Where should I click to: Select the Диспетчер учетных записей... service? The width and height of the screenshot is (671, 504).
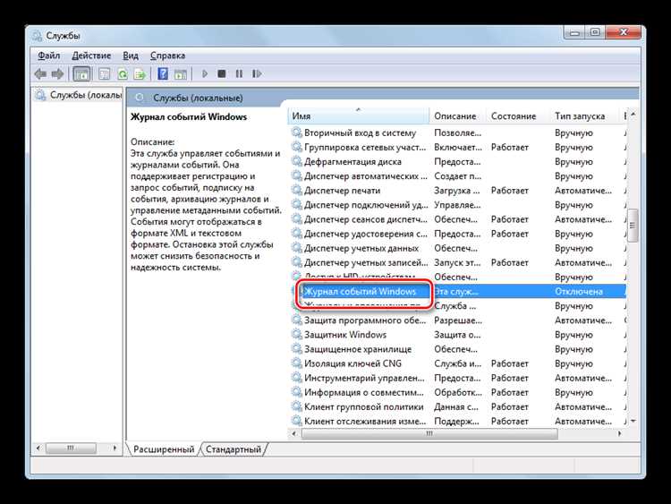coord(457,262)
